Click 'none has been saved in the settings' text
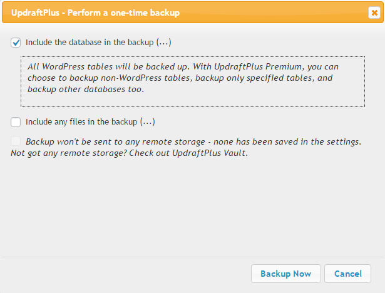Viewport: 385px width, 293px height. click(x=288, y=142)
